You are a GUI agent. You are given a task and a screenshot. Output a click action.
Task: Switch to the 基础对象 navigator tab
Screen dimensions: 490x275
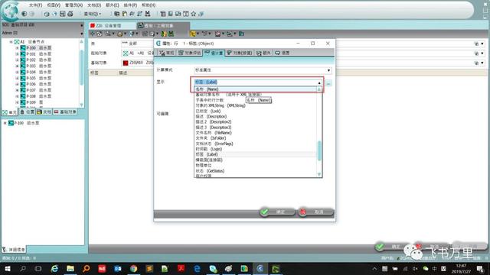(65, 112)
